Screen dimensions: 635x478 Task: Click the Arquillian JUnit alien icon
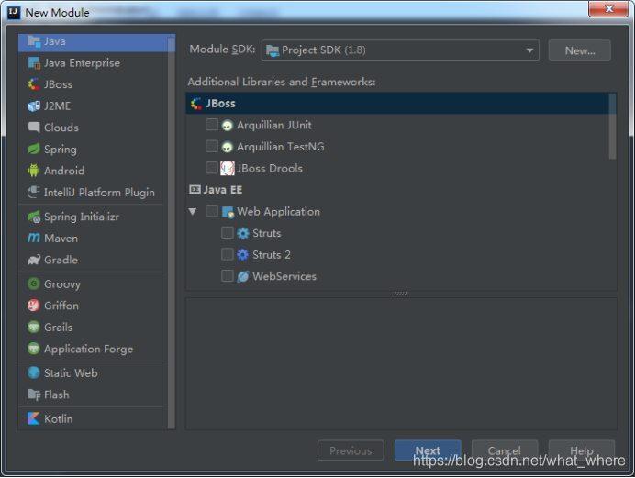coord(228,125)
